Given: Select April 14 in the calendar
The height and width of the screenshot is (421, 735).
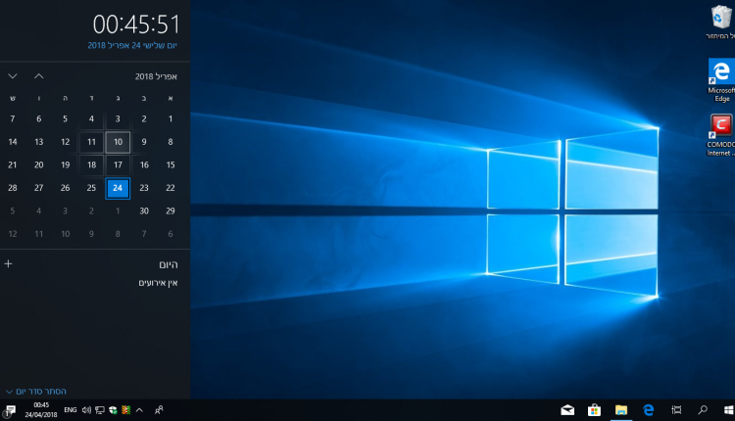Looking at the screenshot, I should tap(13, 142).
